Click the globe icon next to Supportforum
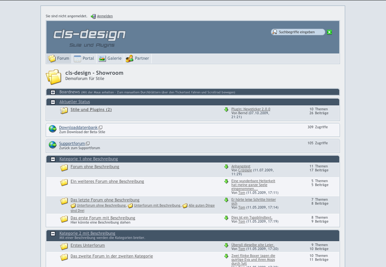The width and height of the screenshot is (386, 267). 53,145
